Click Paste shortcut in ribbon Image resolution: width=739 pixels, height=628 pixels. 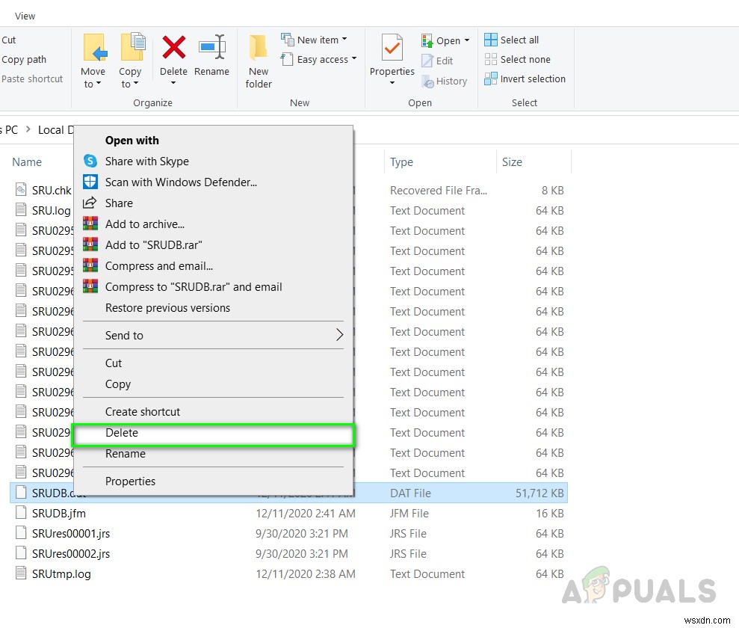pyautogui.click(x=32, y=78)
